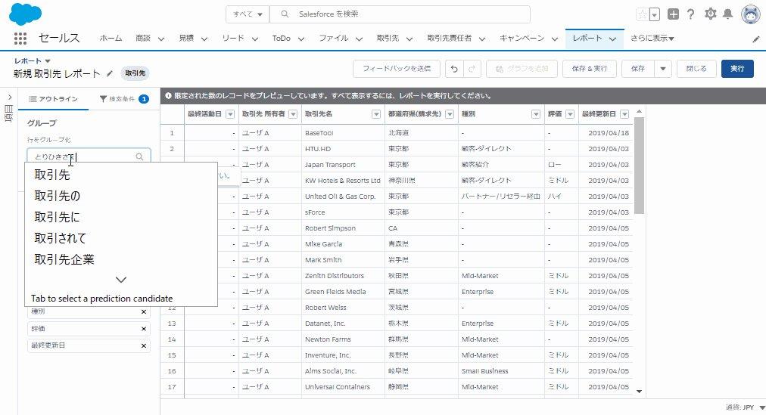This screenshot has width=766, height=415.
Task: Click the 閉じる button
Action: pyautogui.click(x=696, y=69)
